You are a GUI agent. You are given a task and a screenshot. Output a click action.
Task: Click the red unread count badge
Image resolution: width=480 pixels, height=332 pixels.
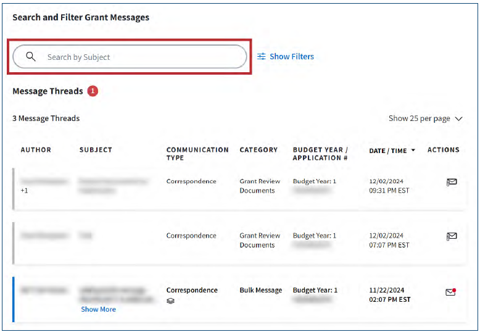coord(93,91)
